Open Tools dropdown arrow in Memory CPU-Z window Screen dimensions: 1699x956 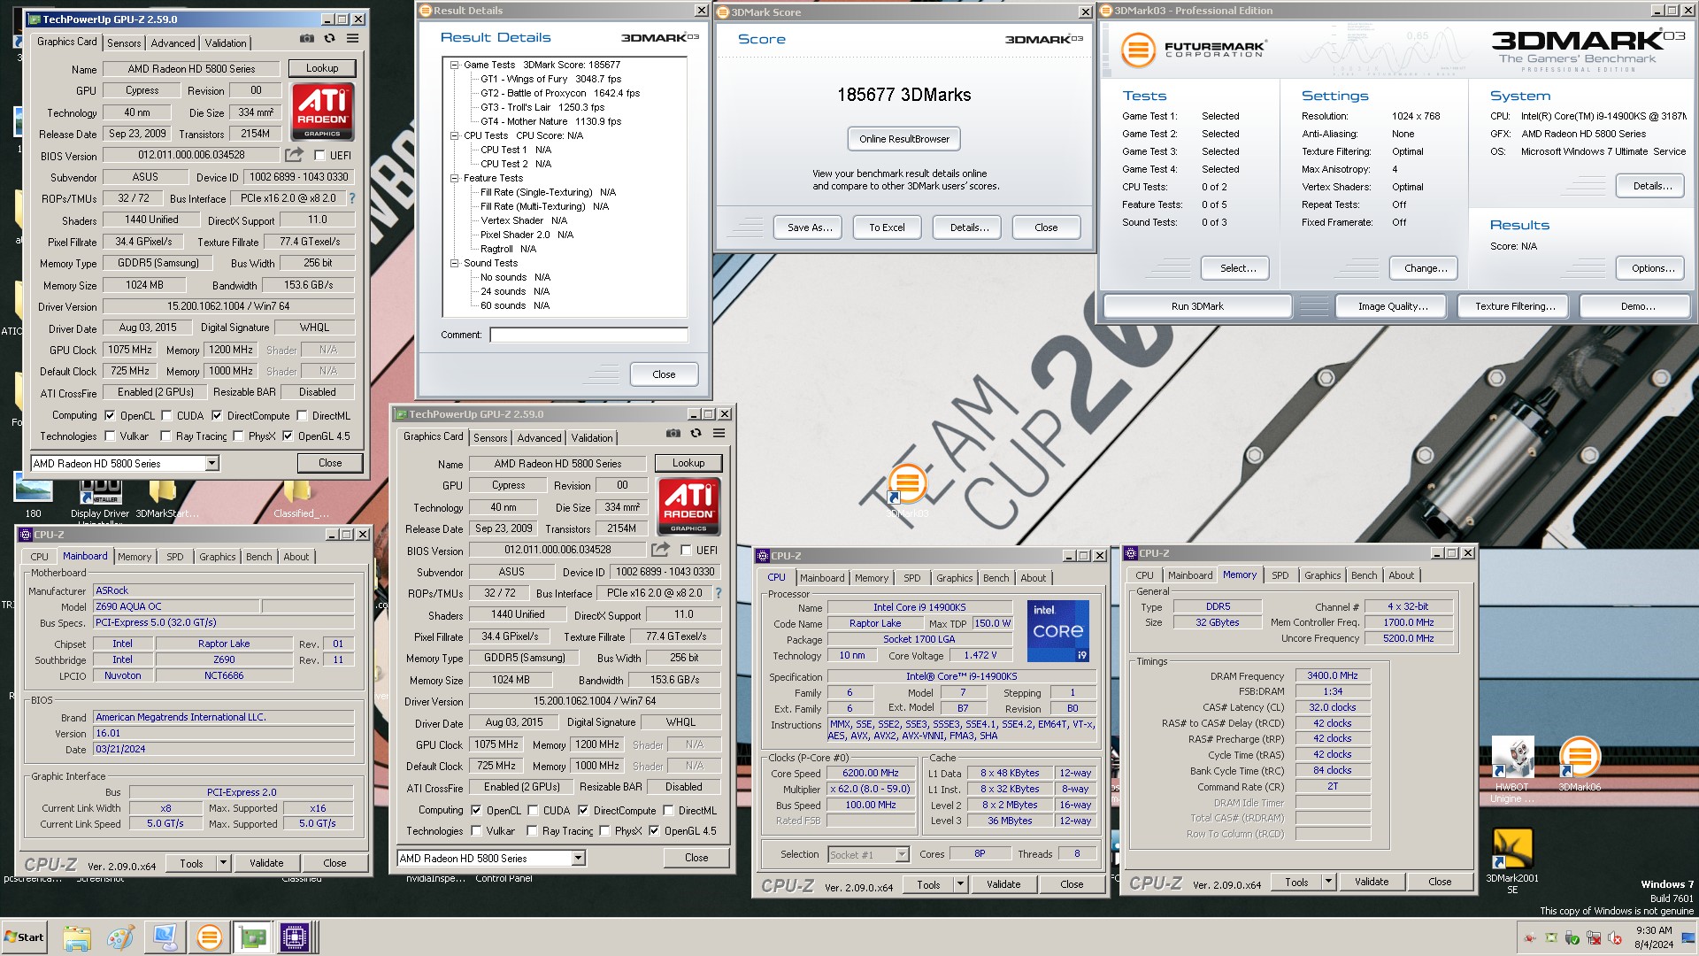1327,882
